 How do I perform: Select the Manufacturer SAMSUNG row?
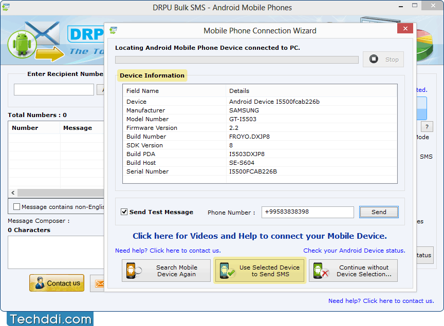pyautogui.click(x=260, y=110)
